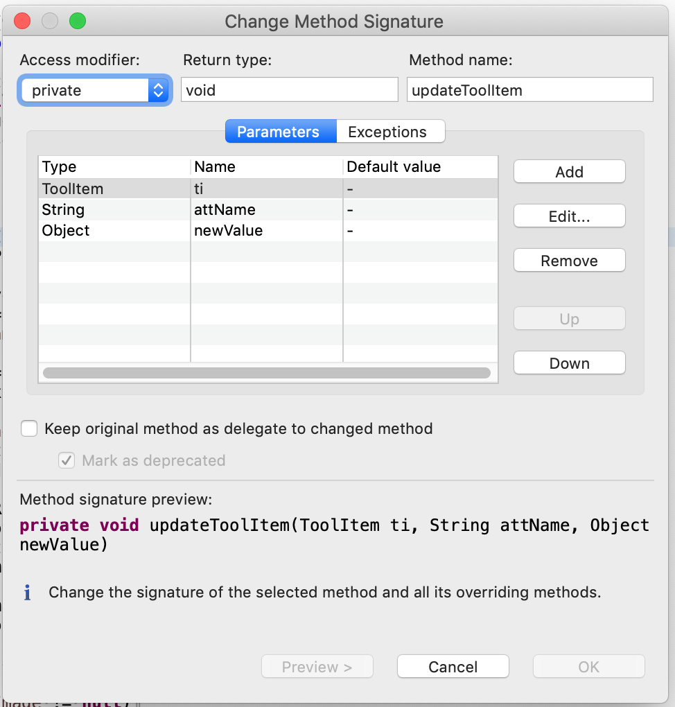Click the Add parameter button
The height and width of the screenshot is (707, 675).
point(570,172)
